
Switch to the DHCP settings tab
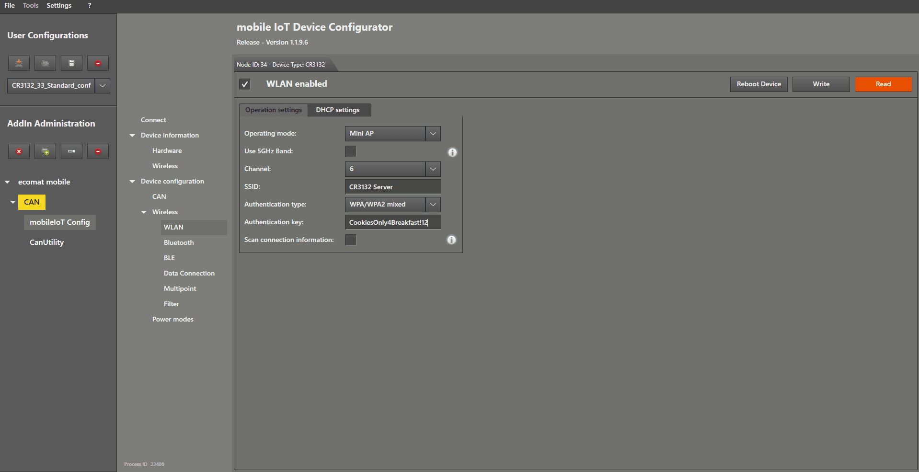click(x=337, y=110)
